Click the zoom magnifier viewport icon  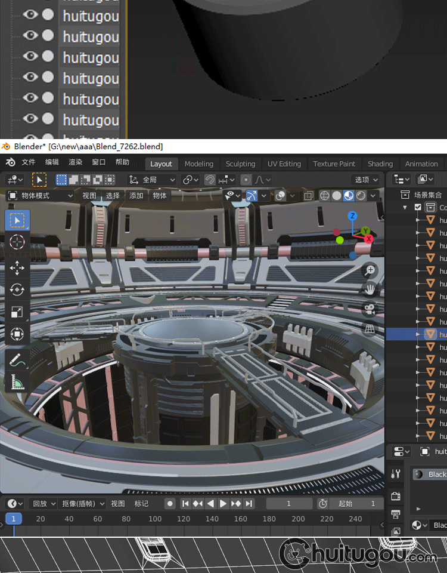coord(370,270)
